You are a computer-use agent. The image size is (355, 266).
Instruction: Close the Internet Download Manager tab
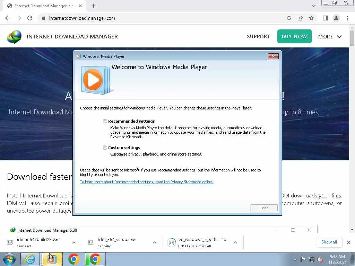[x=80, y=6]
